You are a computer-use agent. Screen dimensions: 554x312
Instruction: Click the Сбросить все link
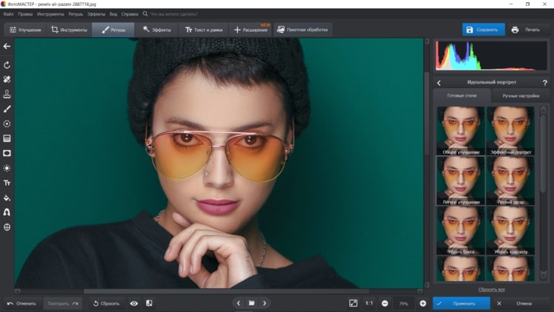pyautogui.click(x=491, y=289)
